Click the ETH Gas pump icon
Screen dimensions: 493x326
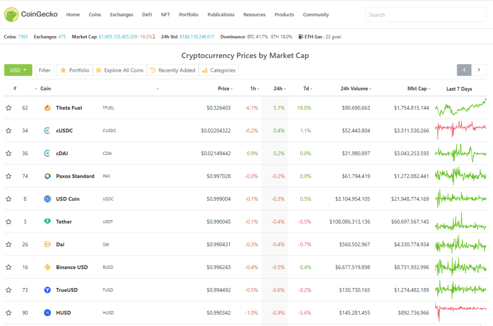click(x=301, y=37)
